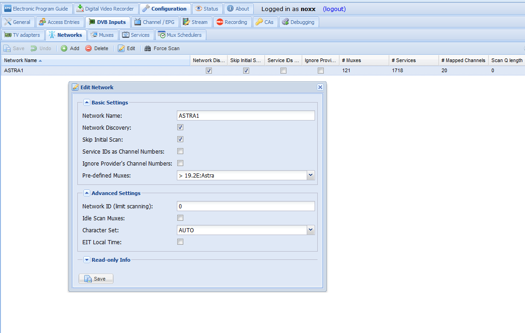Expand the Read-only Info section
Viewport: 525px width, 333px height.
[x=87, y=260]
